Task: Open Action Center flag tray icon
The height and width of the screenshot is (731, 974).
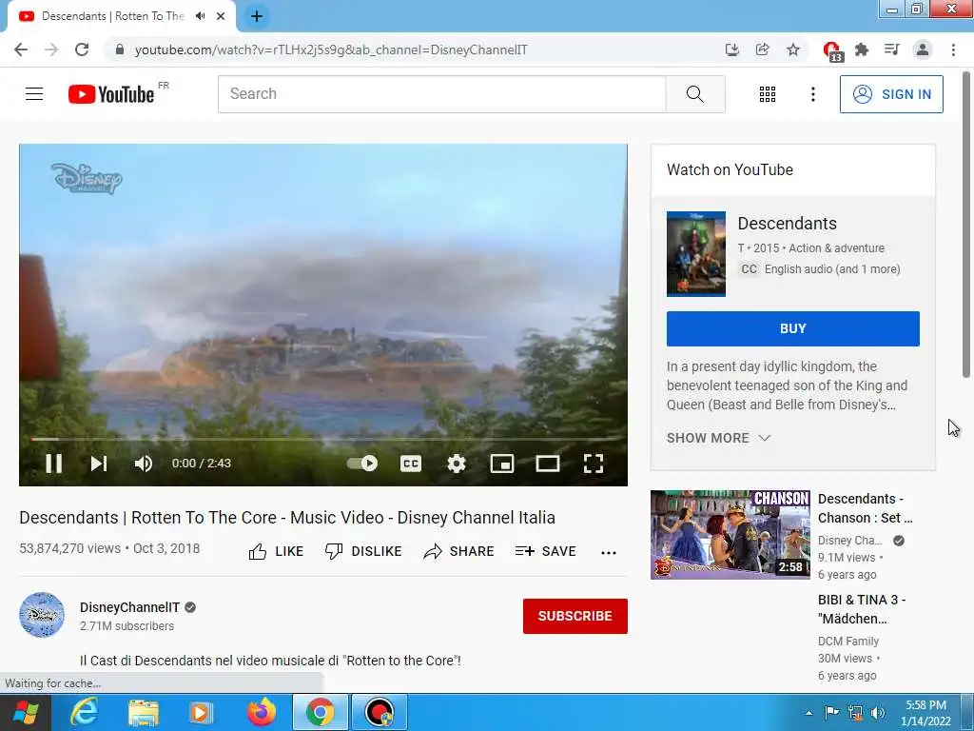Action: (x=831, y=713)
